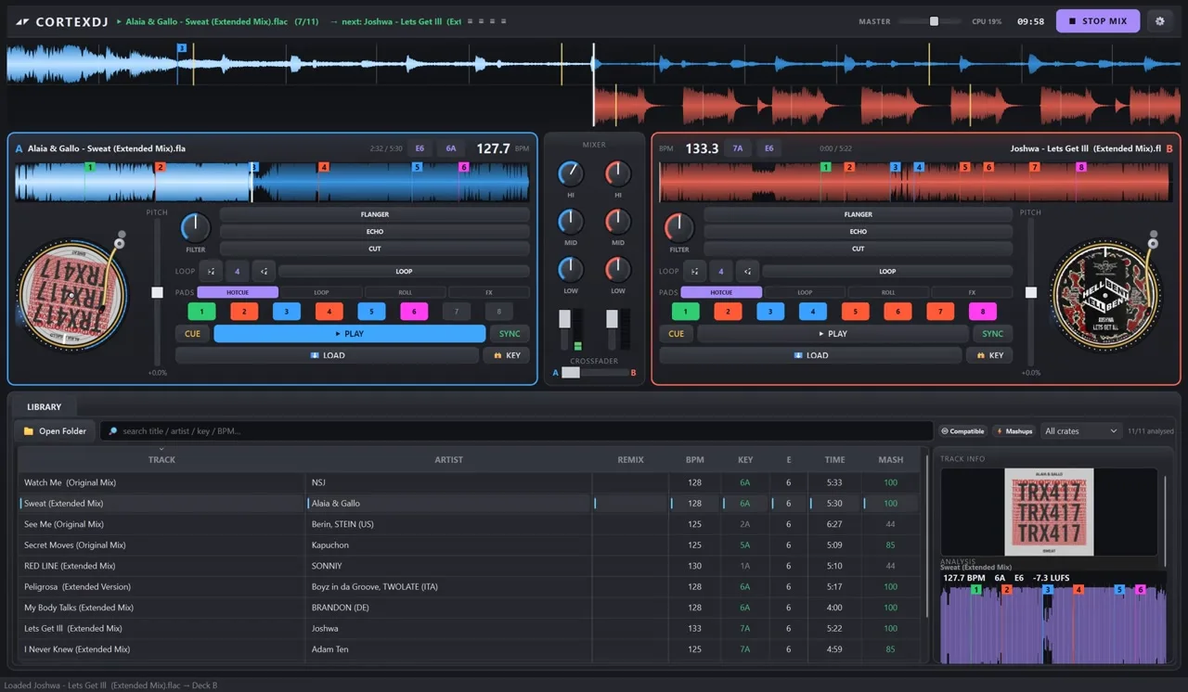Sort the library by the BPM column

point(694,459)
